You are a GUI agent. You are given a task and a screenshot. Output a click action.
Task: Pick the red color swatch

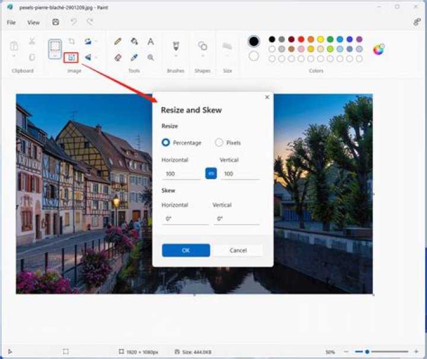pyautogui.click(x=301, y=40)
